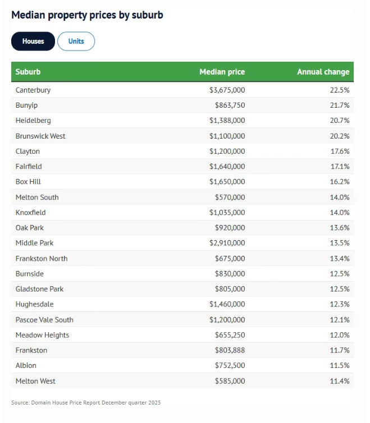Select the Middle Park suburb

pos(34,243)
